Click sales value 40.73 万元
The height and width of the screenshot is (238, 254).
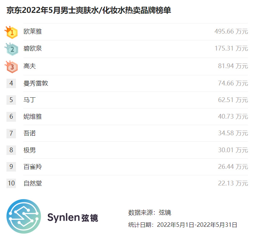click(x=233, y=117)
